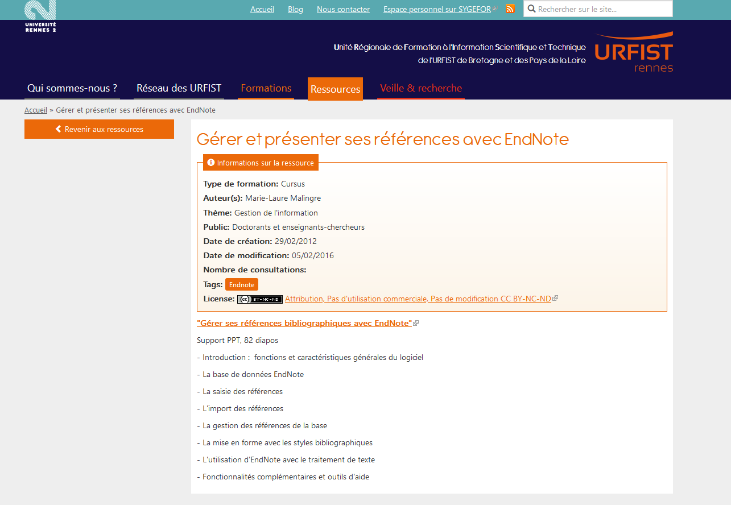This screenshot has height=505, width=731.
Task: Click the line La gestion des références de la base
Action: pyautogui.click(x=262, y=426)
